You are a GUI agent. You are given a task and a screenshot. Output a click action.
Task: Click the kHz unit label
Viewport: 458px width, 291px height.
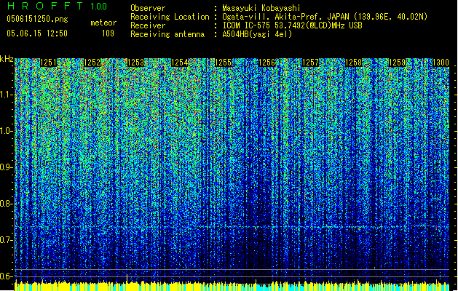click(x=7, y=59)
